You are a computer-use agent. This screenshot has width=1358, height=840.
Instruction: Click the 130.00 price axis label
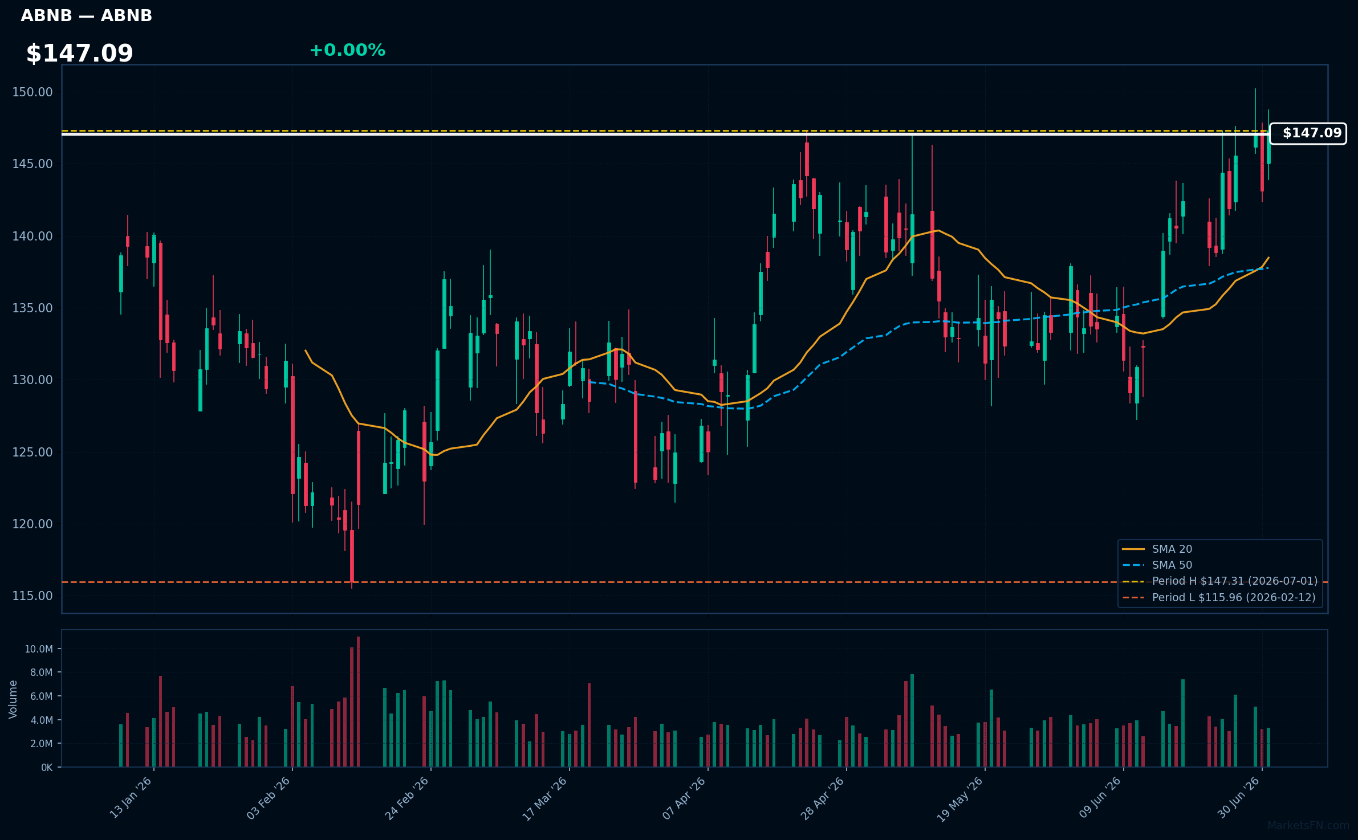(32, 380)
